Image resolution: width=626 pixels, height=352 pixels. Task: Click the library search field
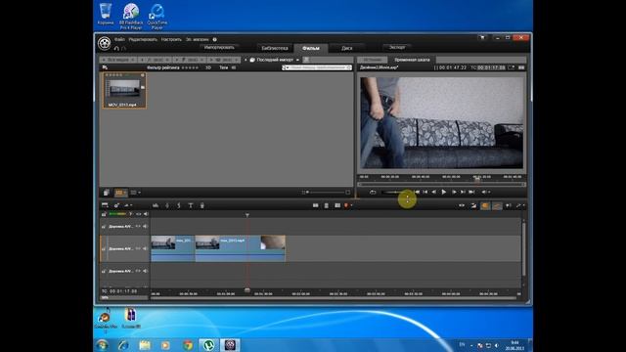(x=317, y=67)
